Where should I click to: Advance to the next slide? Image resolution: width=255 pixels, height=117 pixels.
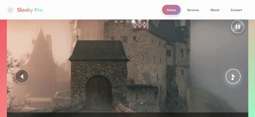pyautogui.click(x=233, y=76)
